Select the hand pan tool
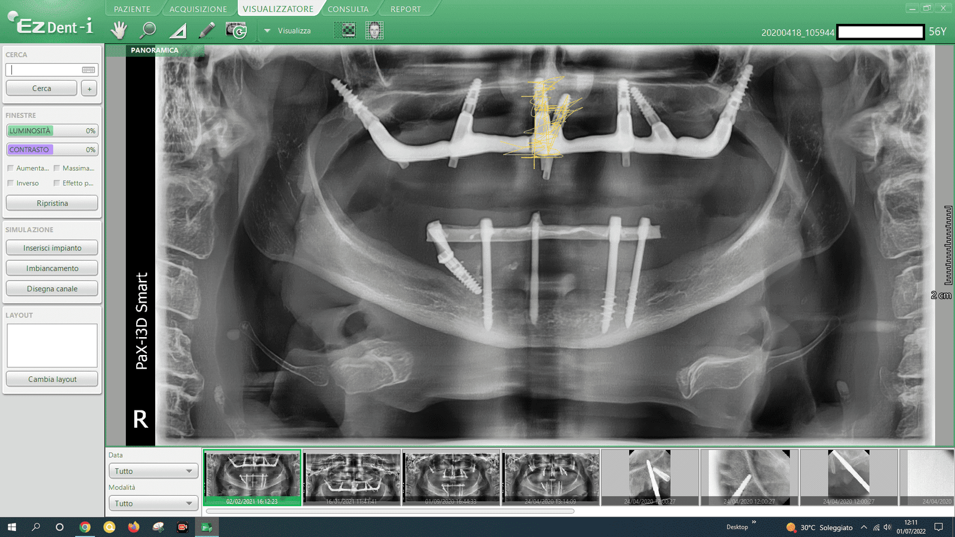Screen dimensions: 955x537 [x=119, y=30]
